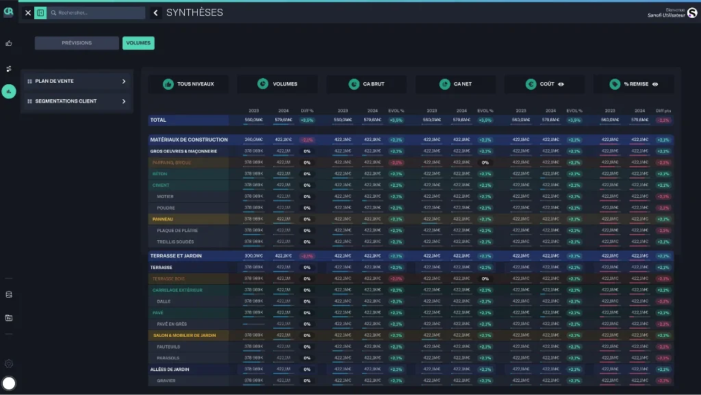Select the VOLUMES tab
701x395 pixels.
[138, 43]
